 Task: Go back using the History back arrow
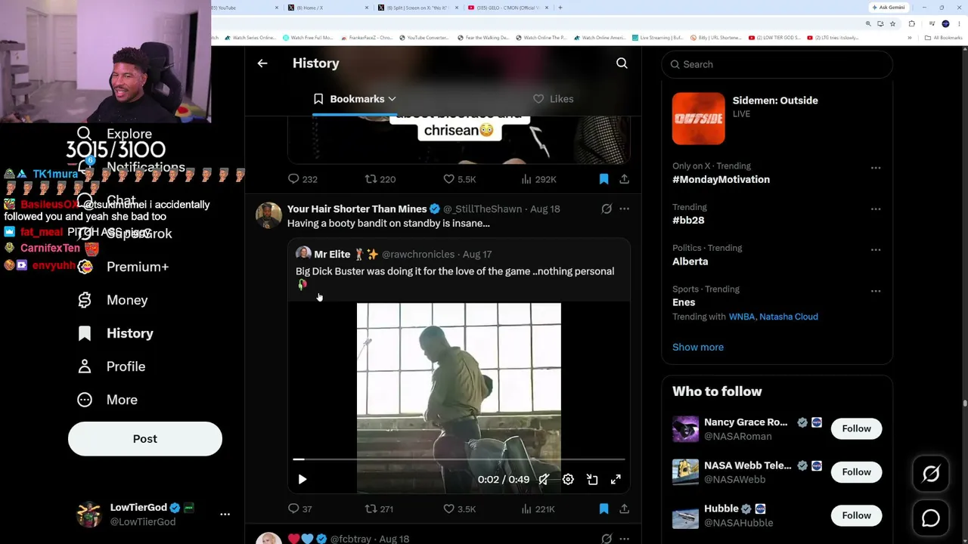point(262,63)
